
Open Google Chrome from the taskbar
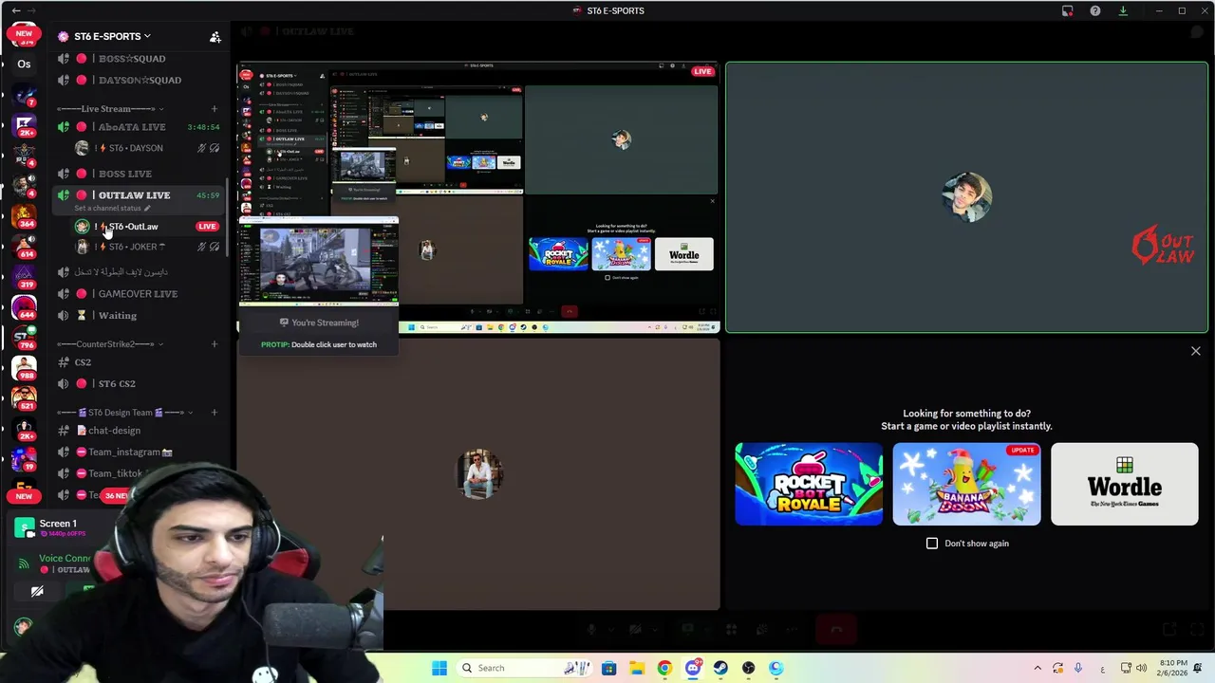click(664, 668)
